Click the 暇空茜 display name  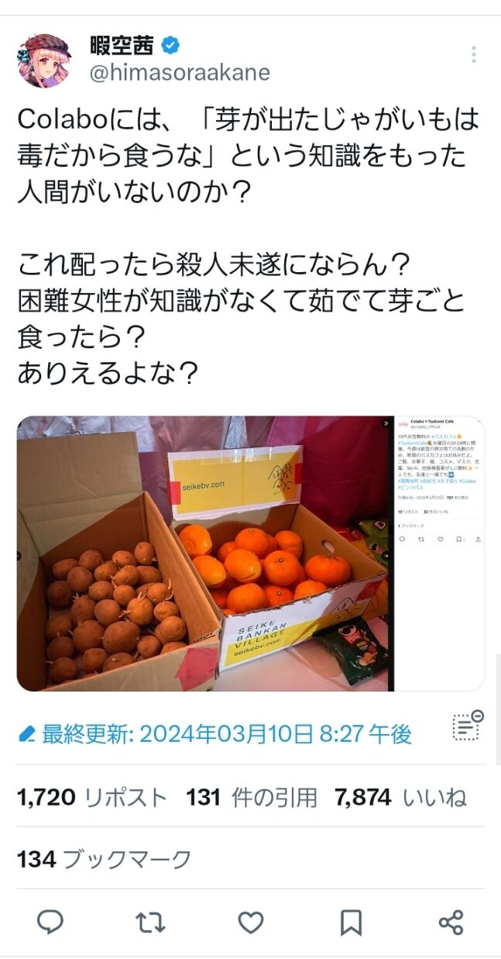tap(122, 45)
